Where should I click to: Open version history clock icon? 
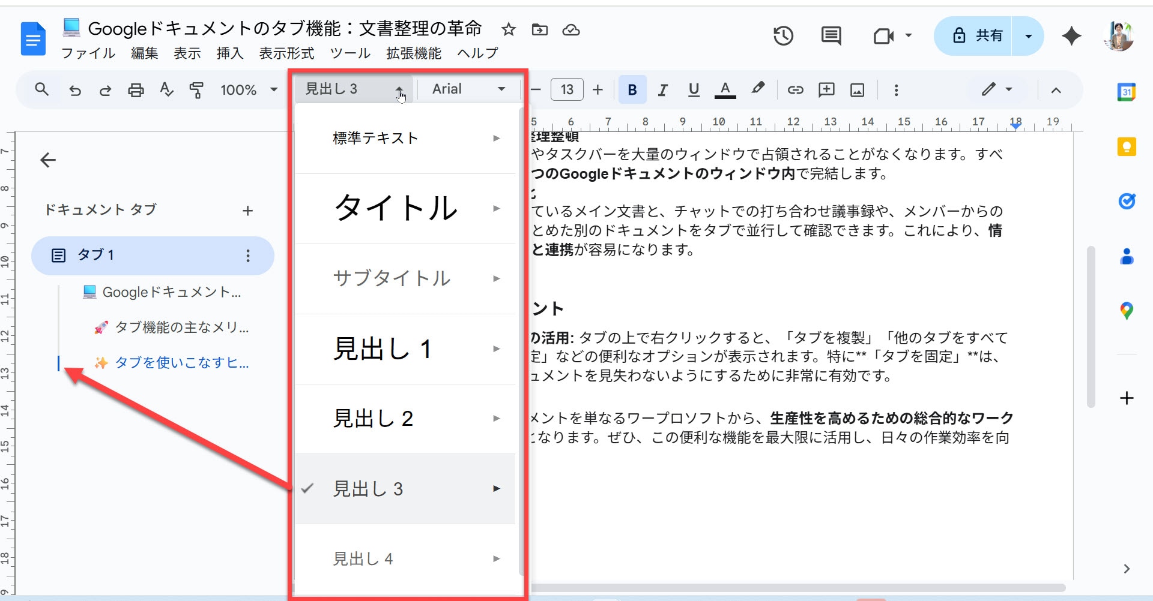783,36
